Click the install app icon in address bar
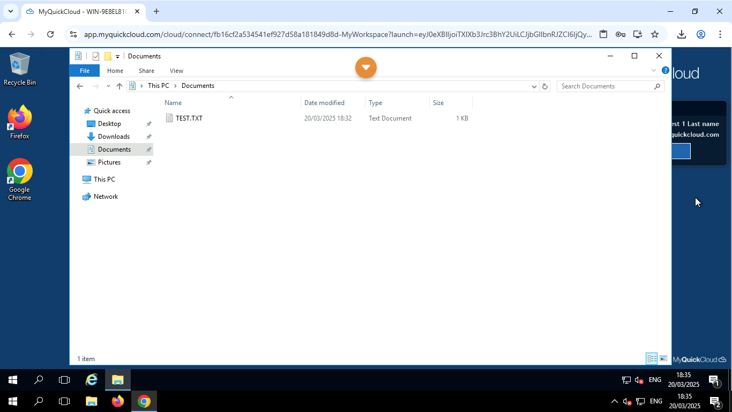Viewport: 732px width, 412px height. click(638, 34)
